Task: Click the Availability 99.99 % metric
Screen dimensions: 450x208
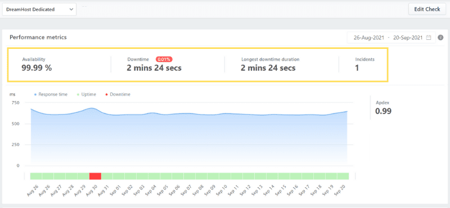Action: pos(37,65)
